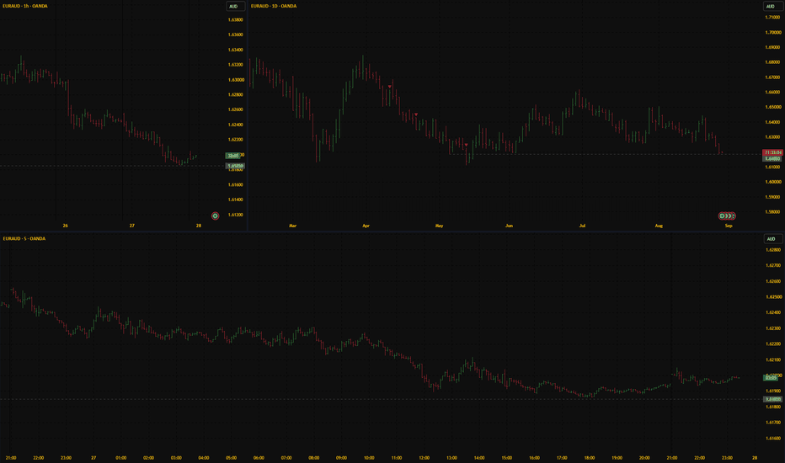
Task: Click the gray price label on 5-minute price axis
Action: coord(772,399)
